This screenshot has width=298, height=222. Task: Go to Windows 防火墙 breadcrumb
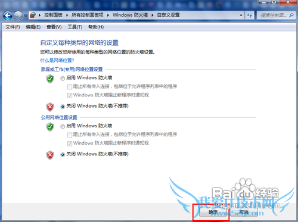[130, 15]
